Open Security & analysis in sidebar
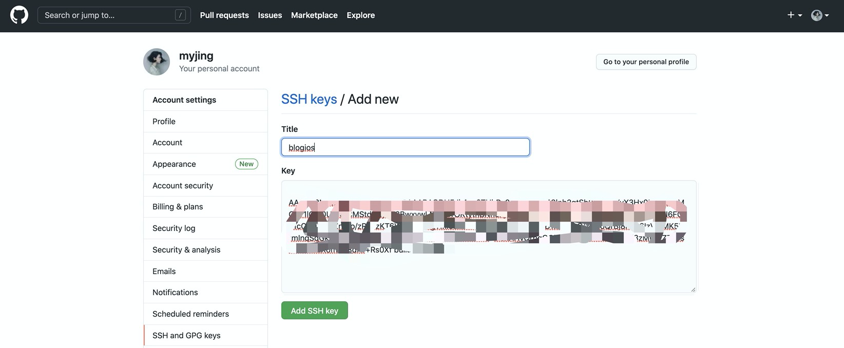The width and height of the screenshot is (844, 348). (x=205, y=250)
